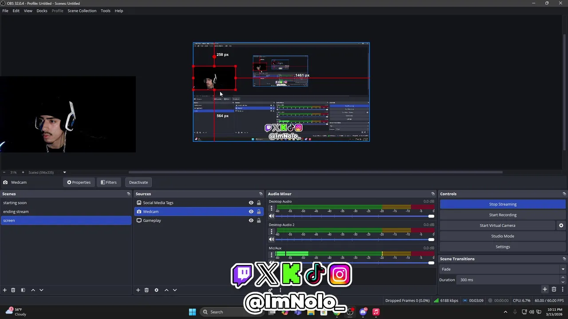568x319 pixels.
Task: Open the Audio Mixer menu at panel bottom
Action: [280, 290]
